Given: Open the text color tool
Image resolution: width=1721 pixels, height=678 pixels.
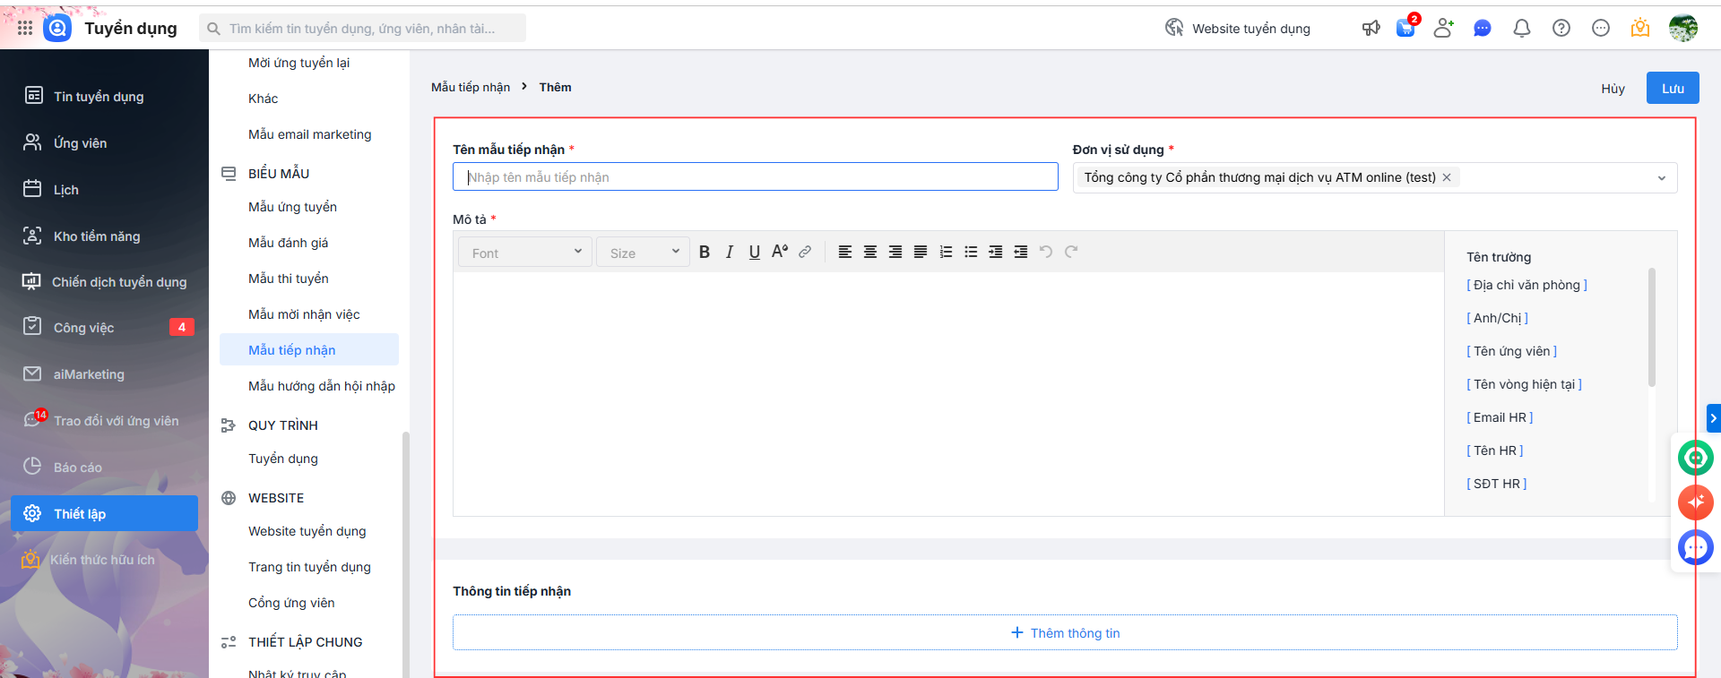Looking at the screenshot, I should click(780, 252).
